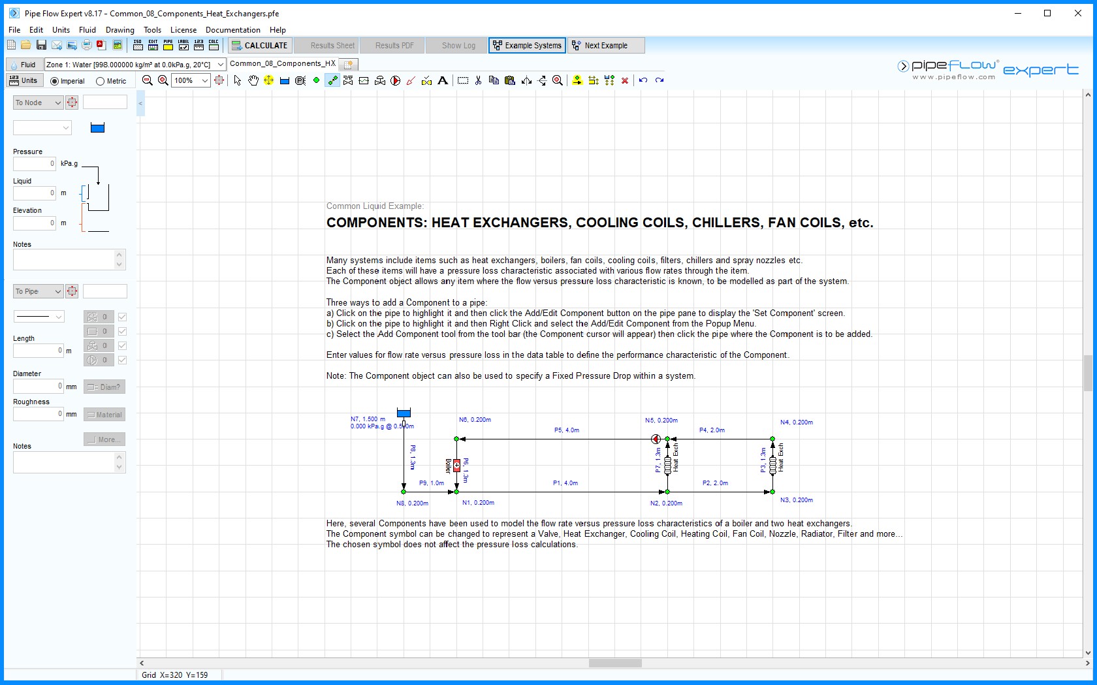The height and width of the screenshot is (685, 1097).
Task: Open a file with the folder icon
Action: click(25, 45)
